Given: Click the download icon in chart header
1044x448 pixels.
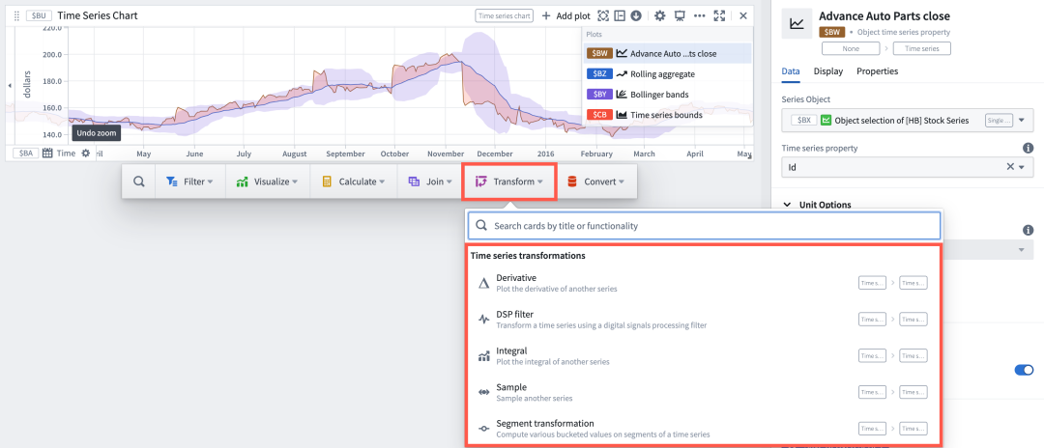Looking at the screenshot, I should pyautogui.click(x=636, y=15).
